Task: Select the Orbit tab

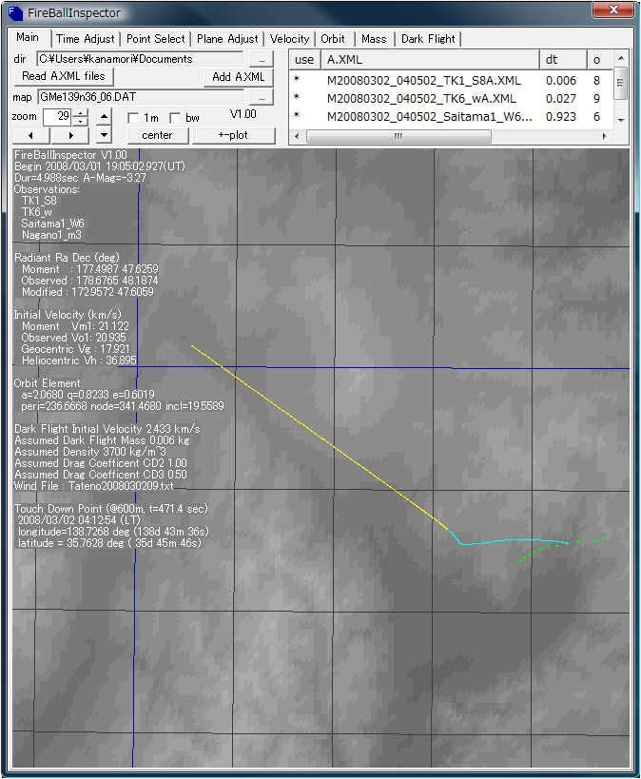Action: coord(333,39)
